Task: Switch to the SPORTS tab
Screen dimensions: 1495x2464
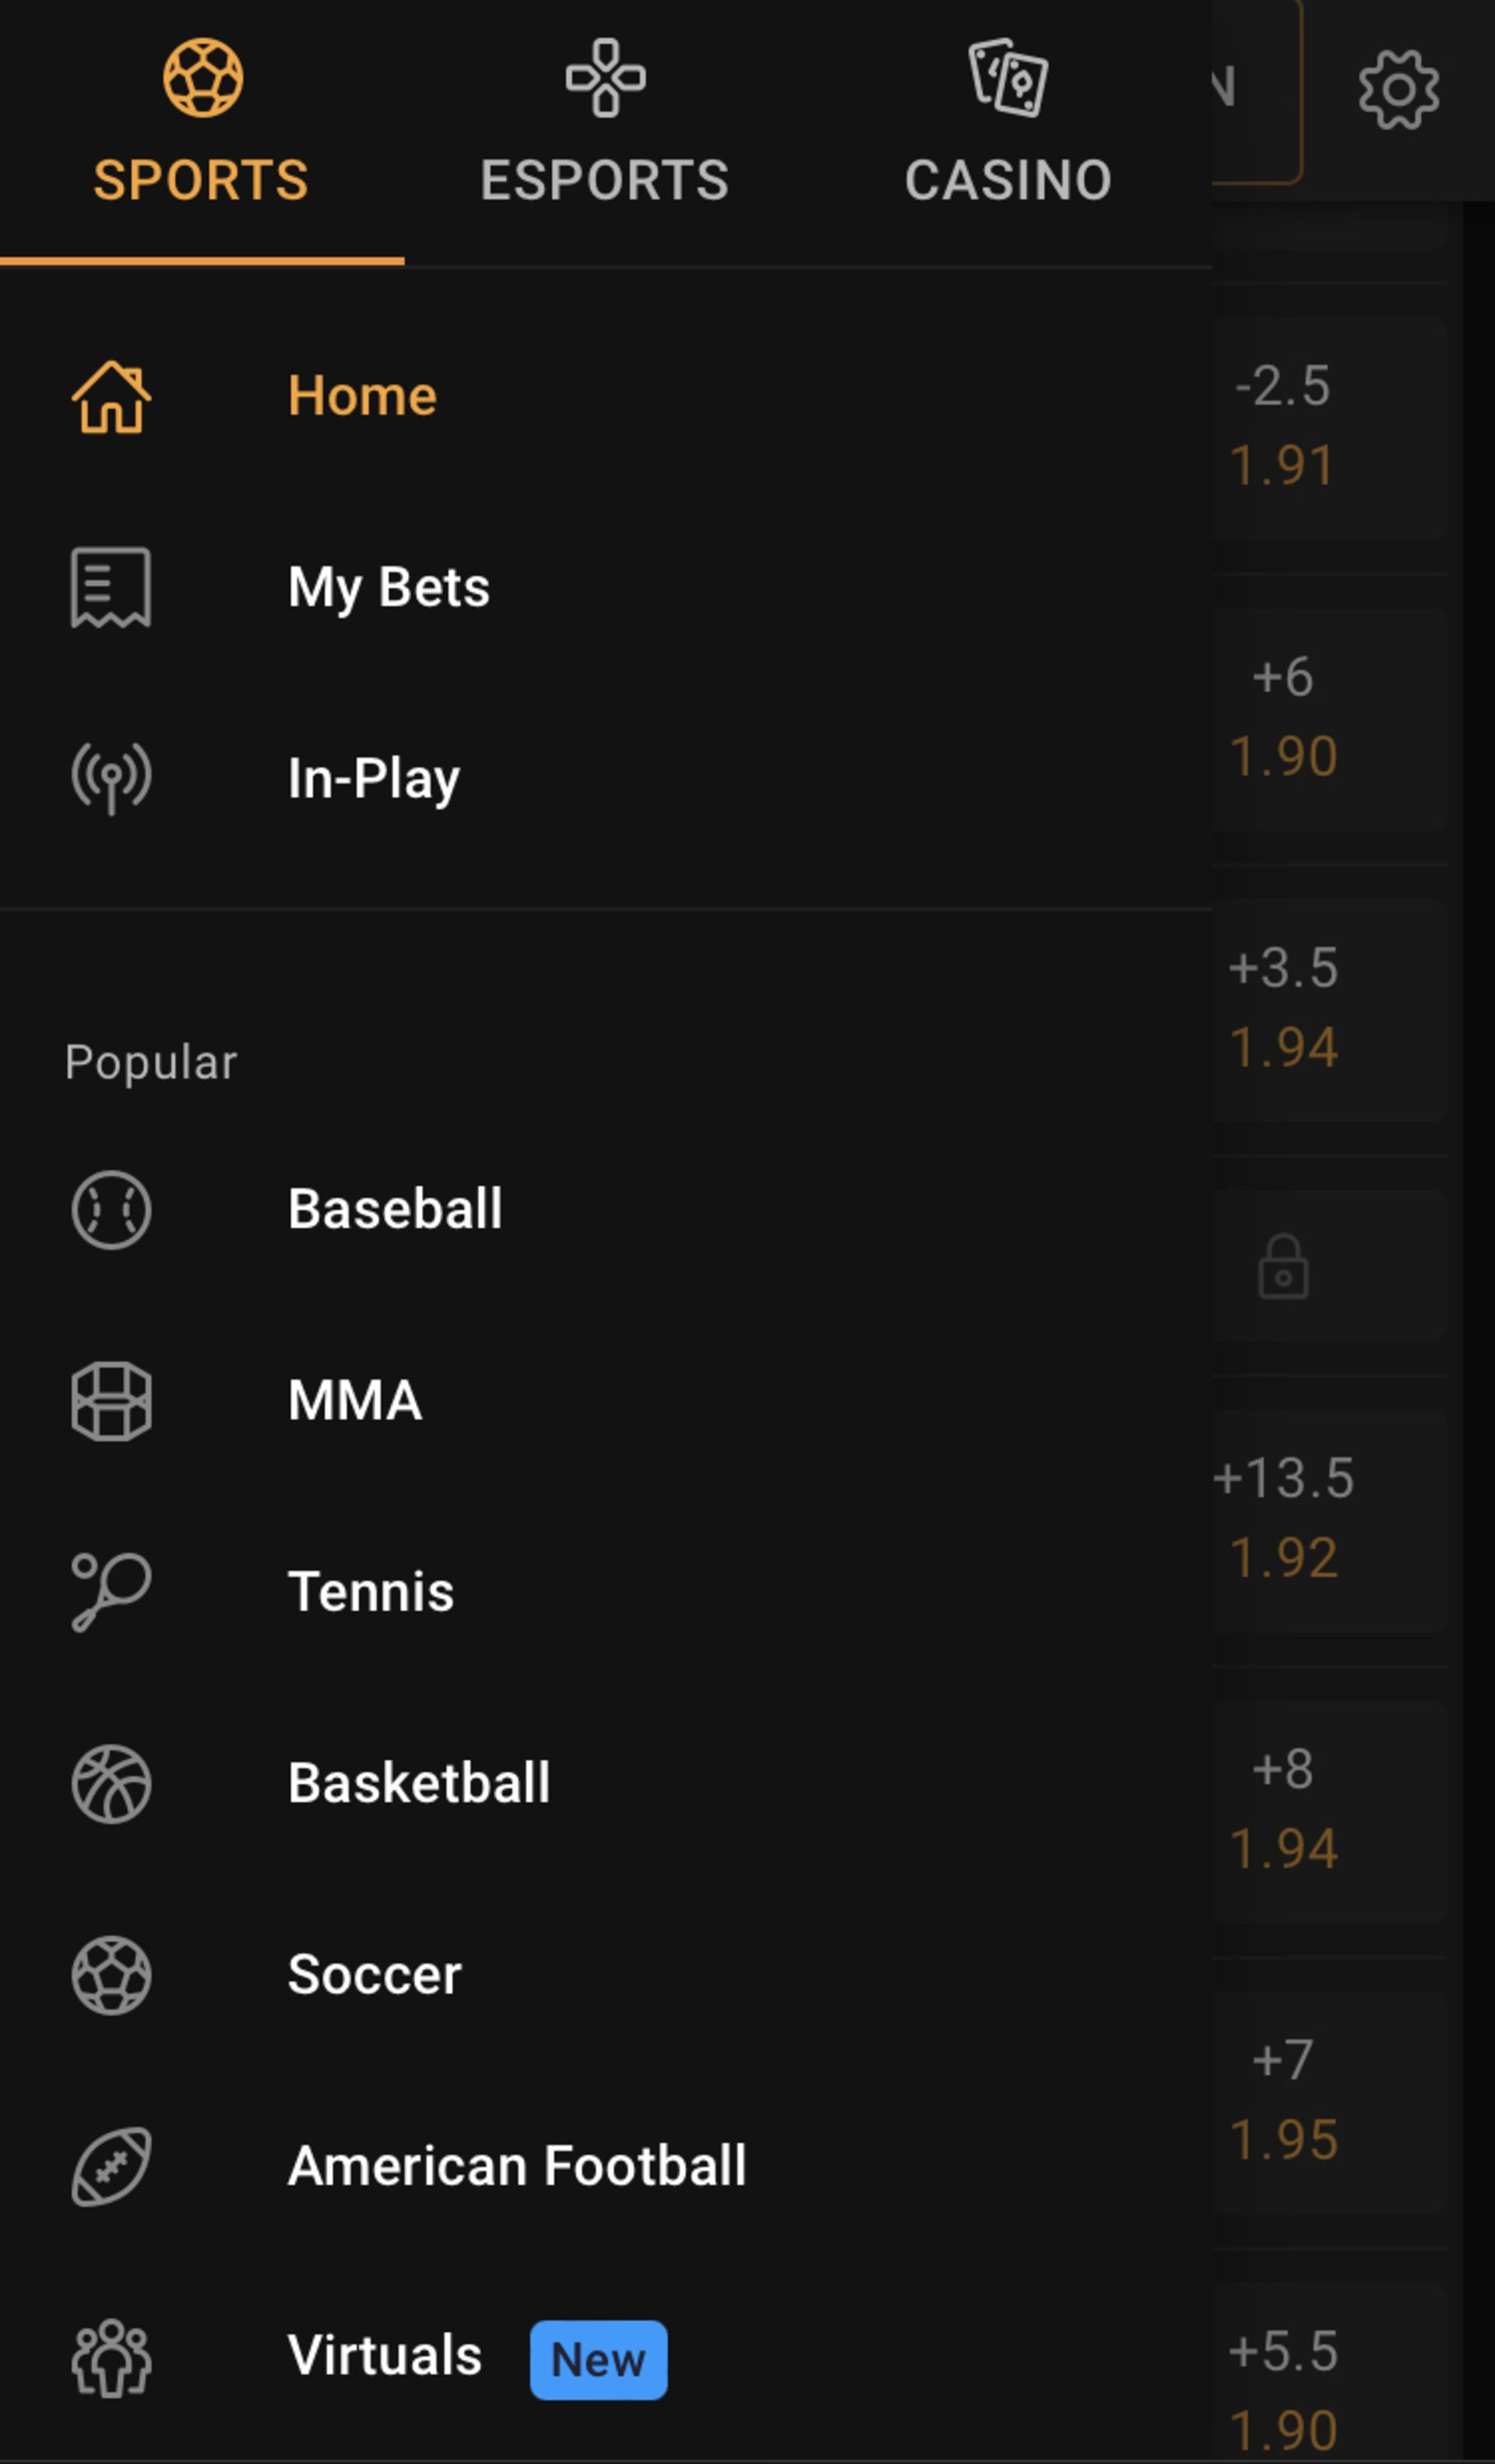Action: coord(202,125)
